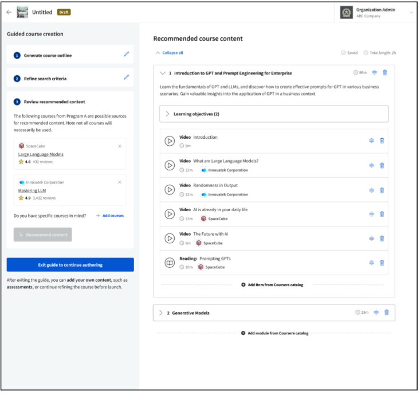Delete AI is already in your daily life video
Screen dimensions: 420x393
pyautogui.click(x=382, y=214)
